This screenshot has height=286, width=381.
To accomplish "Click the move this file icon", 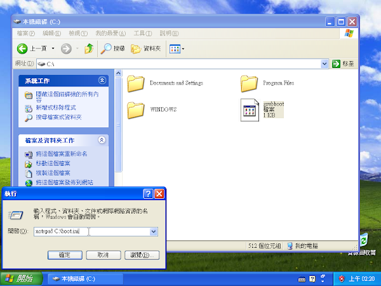I will 29,164.
